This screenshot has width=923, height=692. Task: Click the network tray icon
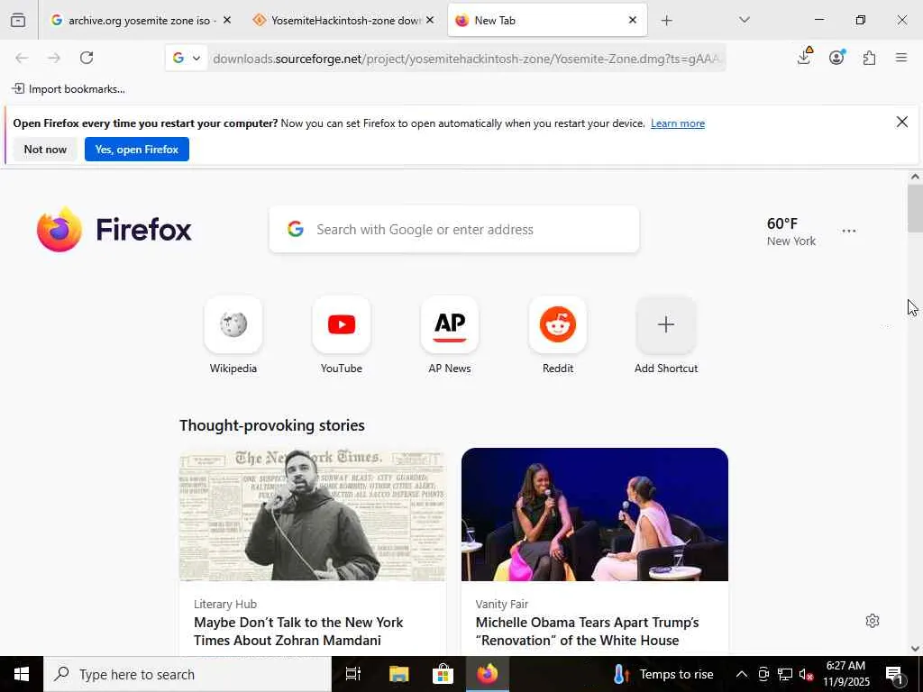pos(785,674)
